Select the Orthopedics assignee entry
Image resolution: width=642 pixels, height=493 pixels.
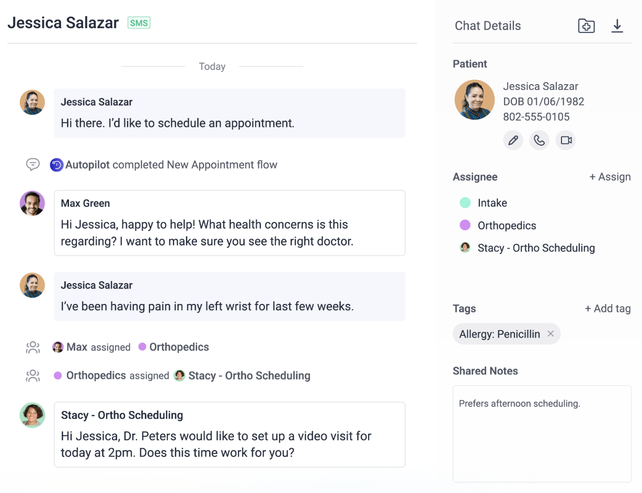pos(506,226)
